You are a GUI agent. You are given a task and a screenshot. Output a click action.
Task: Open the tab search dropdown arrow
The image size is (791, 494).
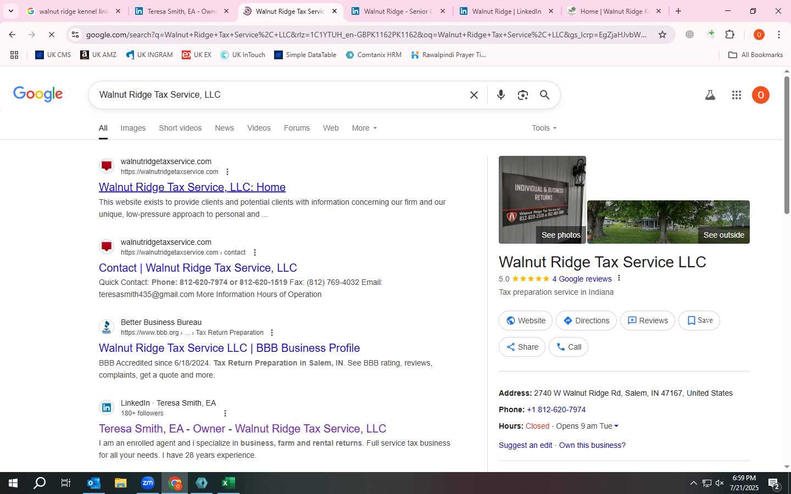10,11
